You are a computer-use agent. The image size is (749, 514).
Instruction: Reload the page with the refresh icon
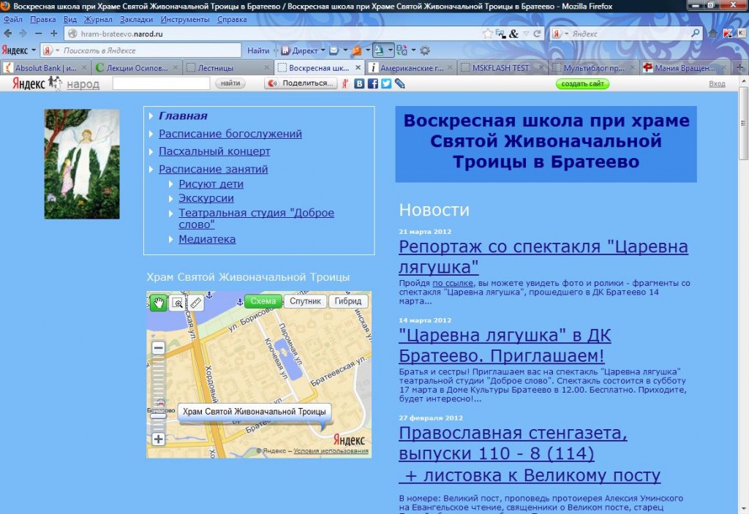[x=538, y=34]
